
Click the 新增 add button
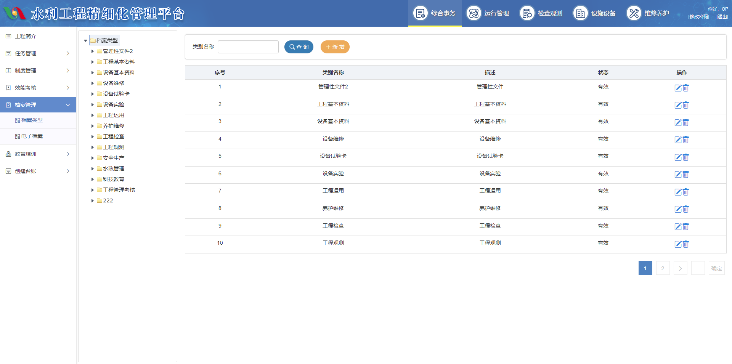click(335, 47)
